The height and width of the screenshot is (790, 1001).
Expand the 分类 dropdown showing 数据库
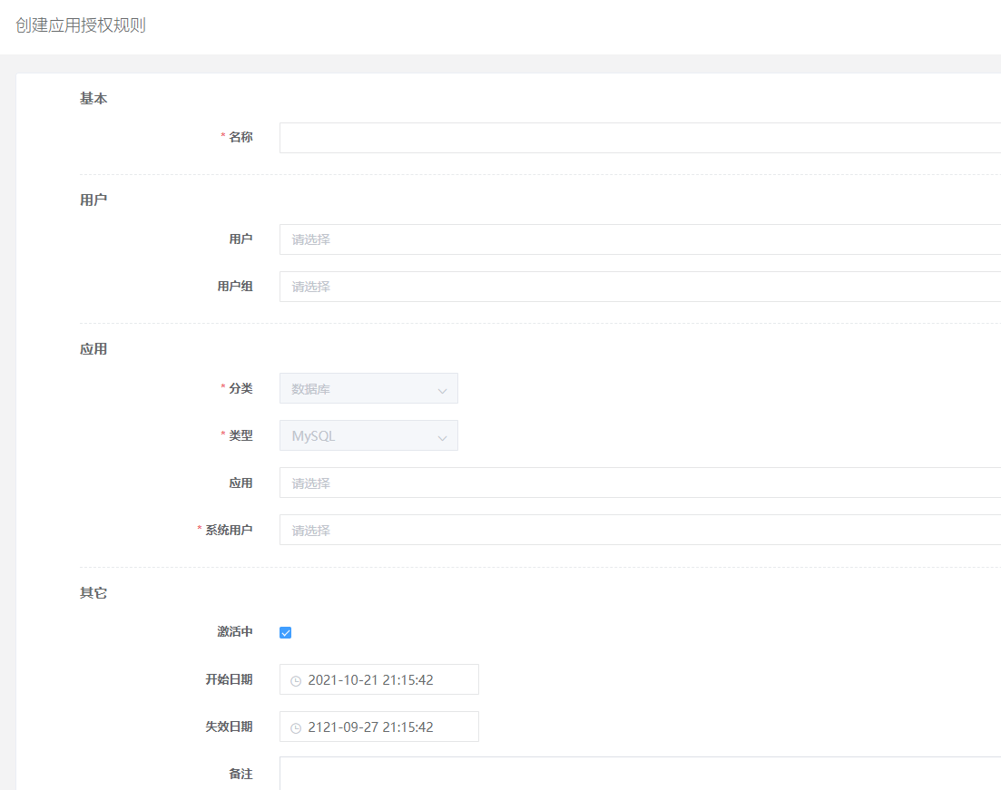coord(368,388)
